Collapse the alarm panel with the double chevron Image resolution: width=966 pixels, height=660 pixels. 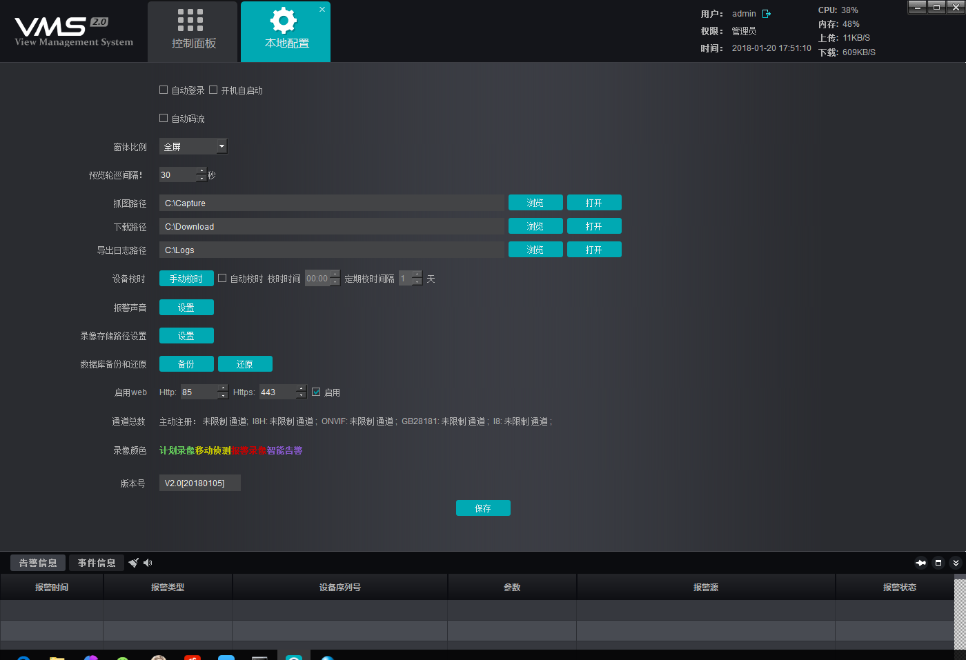pyautogui.click(x=956, y=563)
